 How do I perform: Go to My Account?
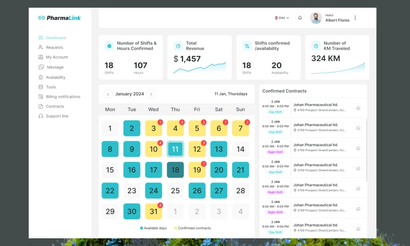(53, 57)
